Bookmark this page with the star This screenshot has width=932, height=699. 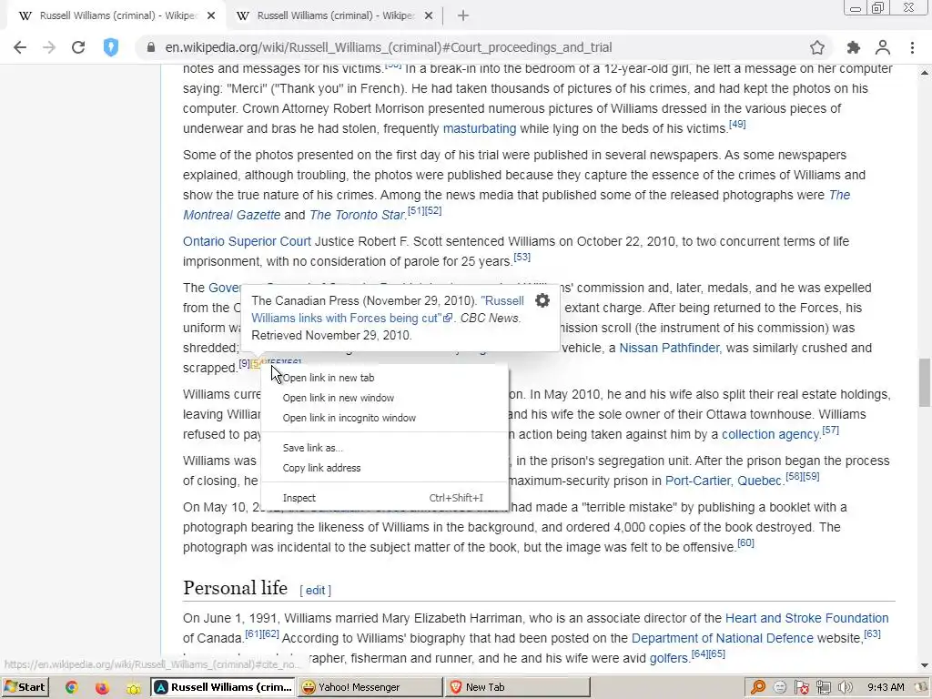click(817, 47)
